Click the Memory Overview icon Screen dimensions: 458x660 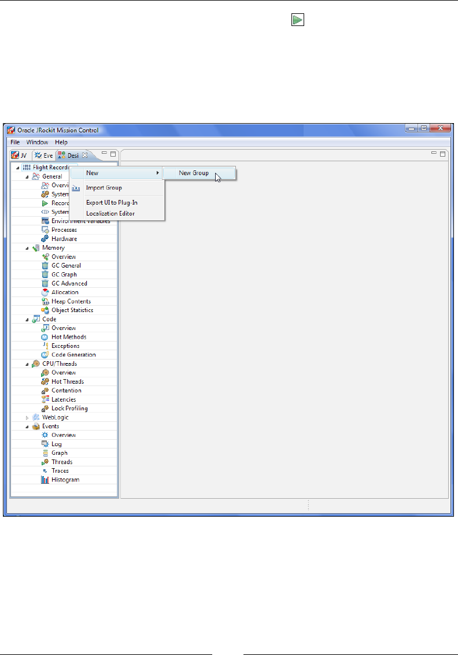[45, 257]
